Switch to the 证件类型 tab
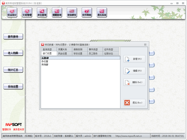The width and height of the screenshot is (187, 140). coord(111,49)
